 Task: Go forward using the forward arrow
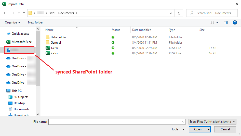pyautogui.click(x=12, y=13)
